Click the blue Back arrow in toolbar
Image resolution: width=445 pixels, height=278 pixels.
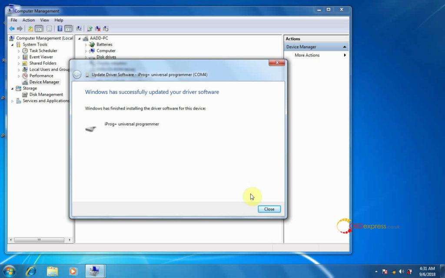tap(12, 29)
